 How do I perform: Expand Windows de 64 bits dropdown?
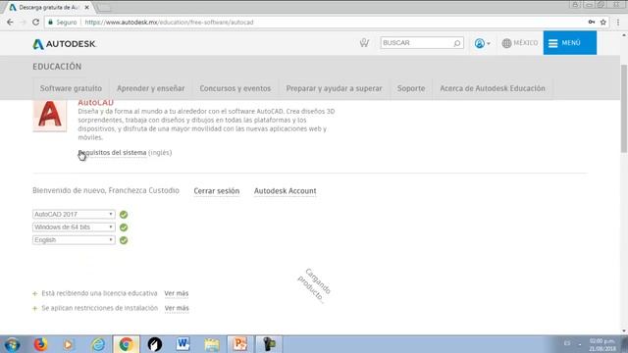point(74,227)
